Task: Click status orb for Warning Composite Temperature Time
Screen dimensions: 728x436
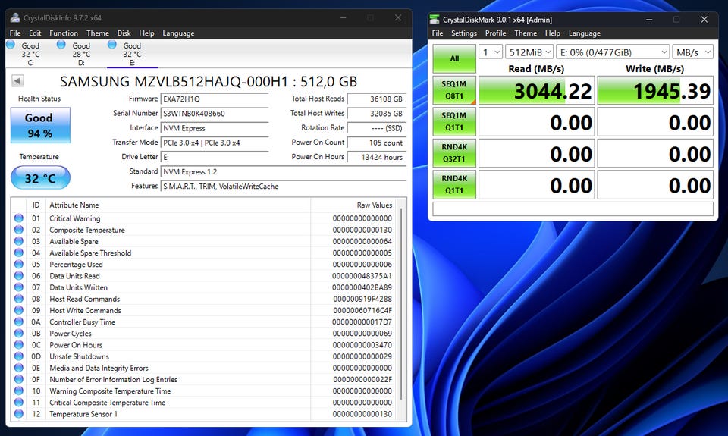Action: click(x=18, y=391)
